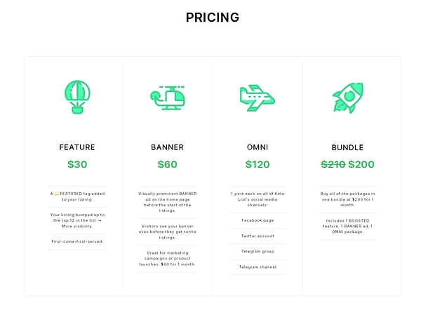The width and height of the screenshot is (421, 315).
Task: Click the rocket icon above BUNDLE
Action: [348, 98]
